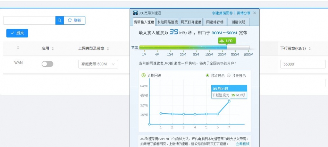Viewport: 328px width, 147px height.
Task: Switch to 网页打开速度 tab
Action: click(191, 22)
